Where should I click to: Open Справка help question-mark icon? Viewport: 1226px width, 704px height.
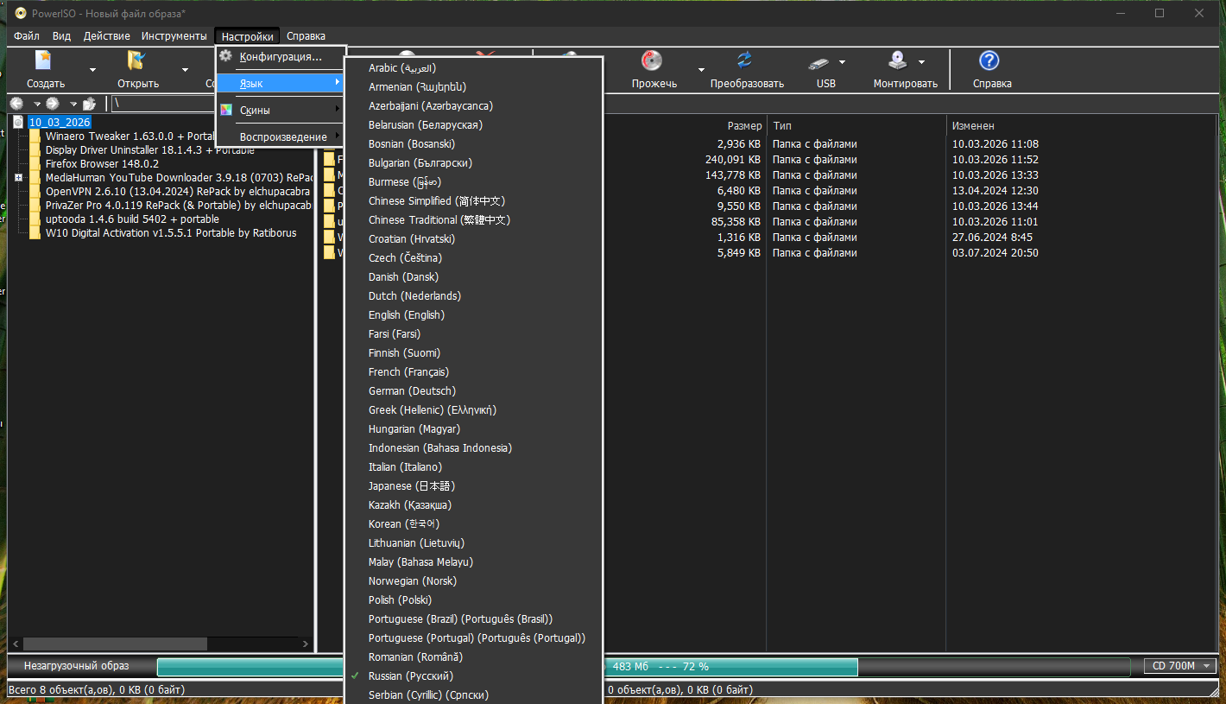pos(989,61)
